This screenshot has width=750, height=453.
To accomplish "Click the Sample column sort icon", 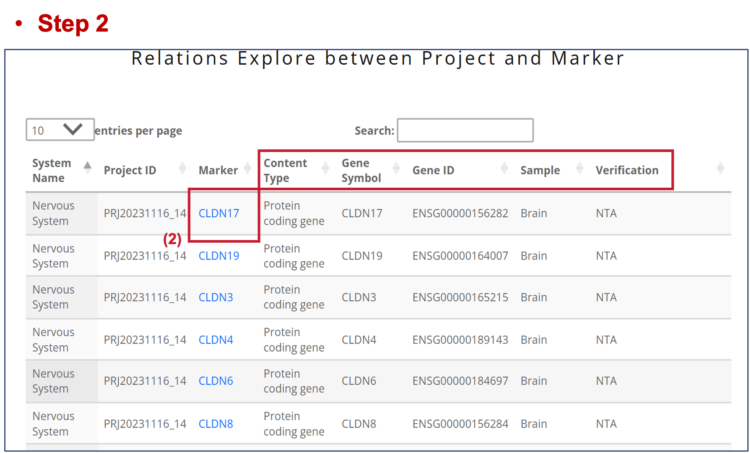I will coord(579,168).
